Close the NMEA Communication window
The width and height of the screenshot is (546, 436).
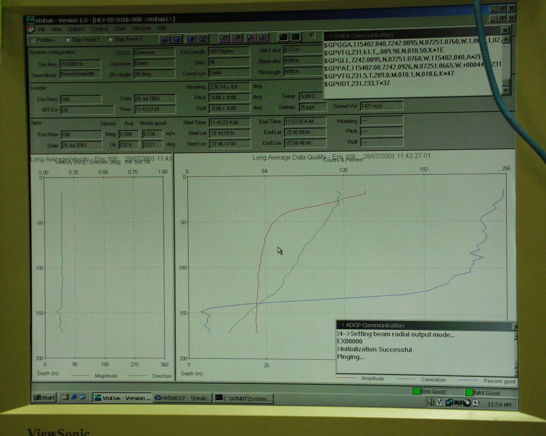505,31
